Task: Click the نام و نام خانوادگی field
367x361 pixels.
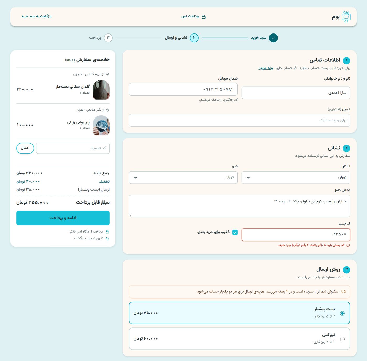Action: pos(296,93)
